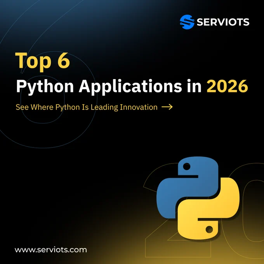Click the SERVIOTS brand name text

[223, 22]
